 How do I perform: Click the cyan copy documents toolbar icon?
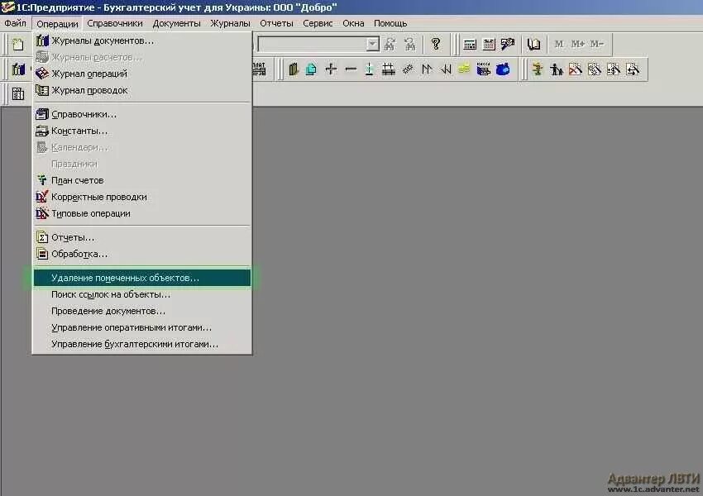click(x=311, y=69)
